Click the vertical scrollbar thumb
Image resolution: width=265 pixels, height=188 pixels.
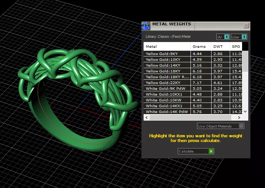click(245, 62)
